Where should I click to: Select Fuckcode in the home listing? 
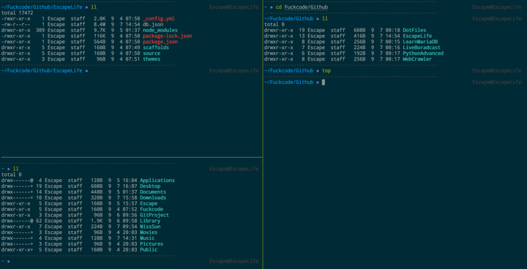pyautogui.click(x=152, y=209)
